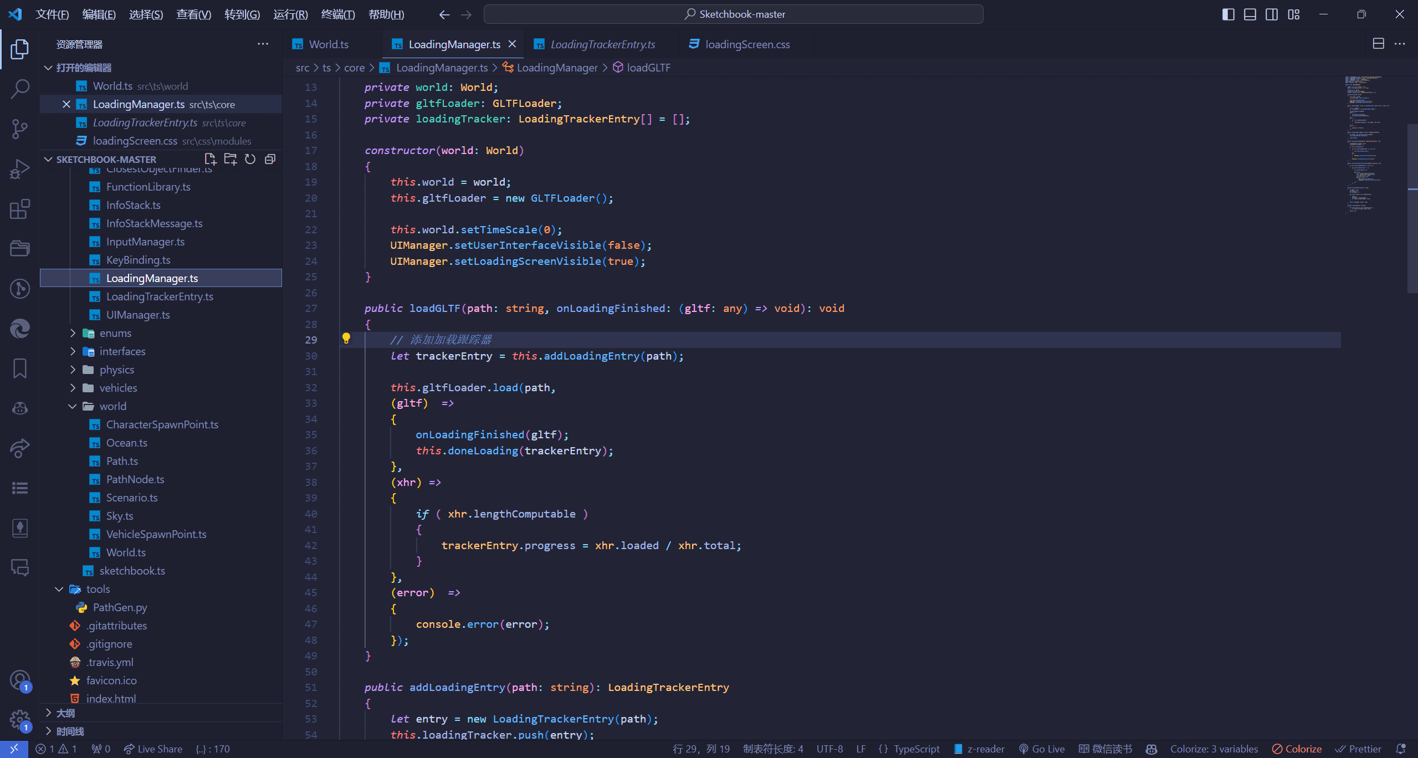Toggle the secondary side bar visibility
The width and height of the screenshot is (1418, 758).
pyautogui.click(x=1272, y=14)
